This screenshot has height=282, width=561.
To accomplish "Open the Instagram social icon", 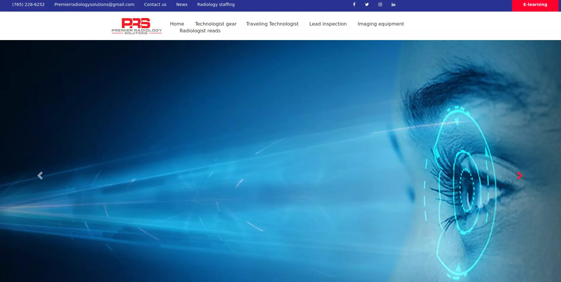I will click(380, 4).
